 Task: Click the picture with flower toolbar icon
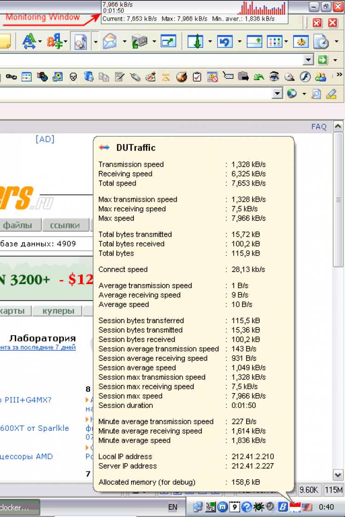click(57, 77)
